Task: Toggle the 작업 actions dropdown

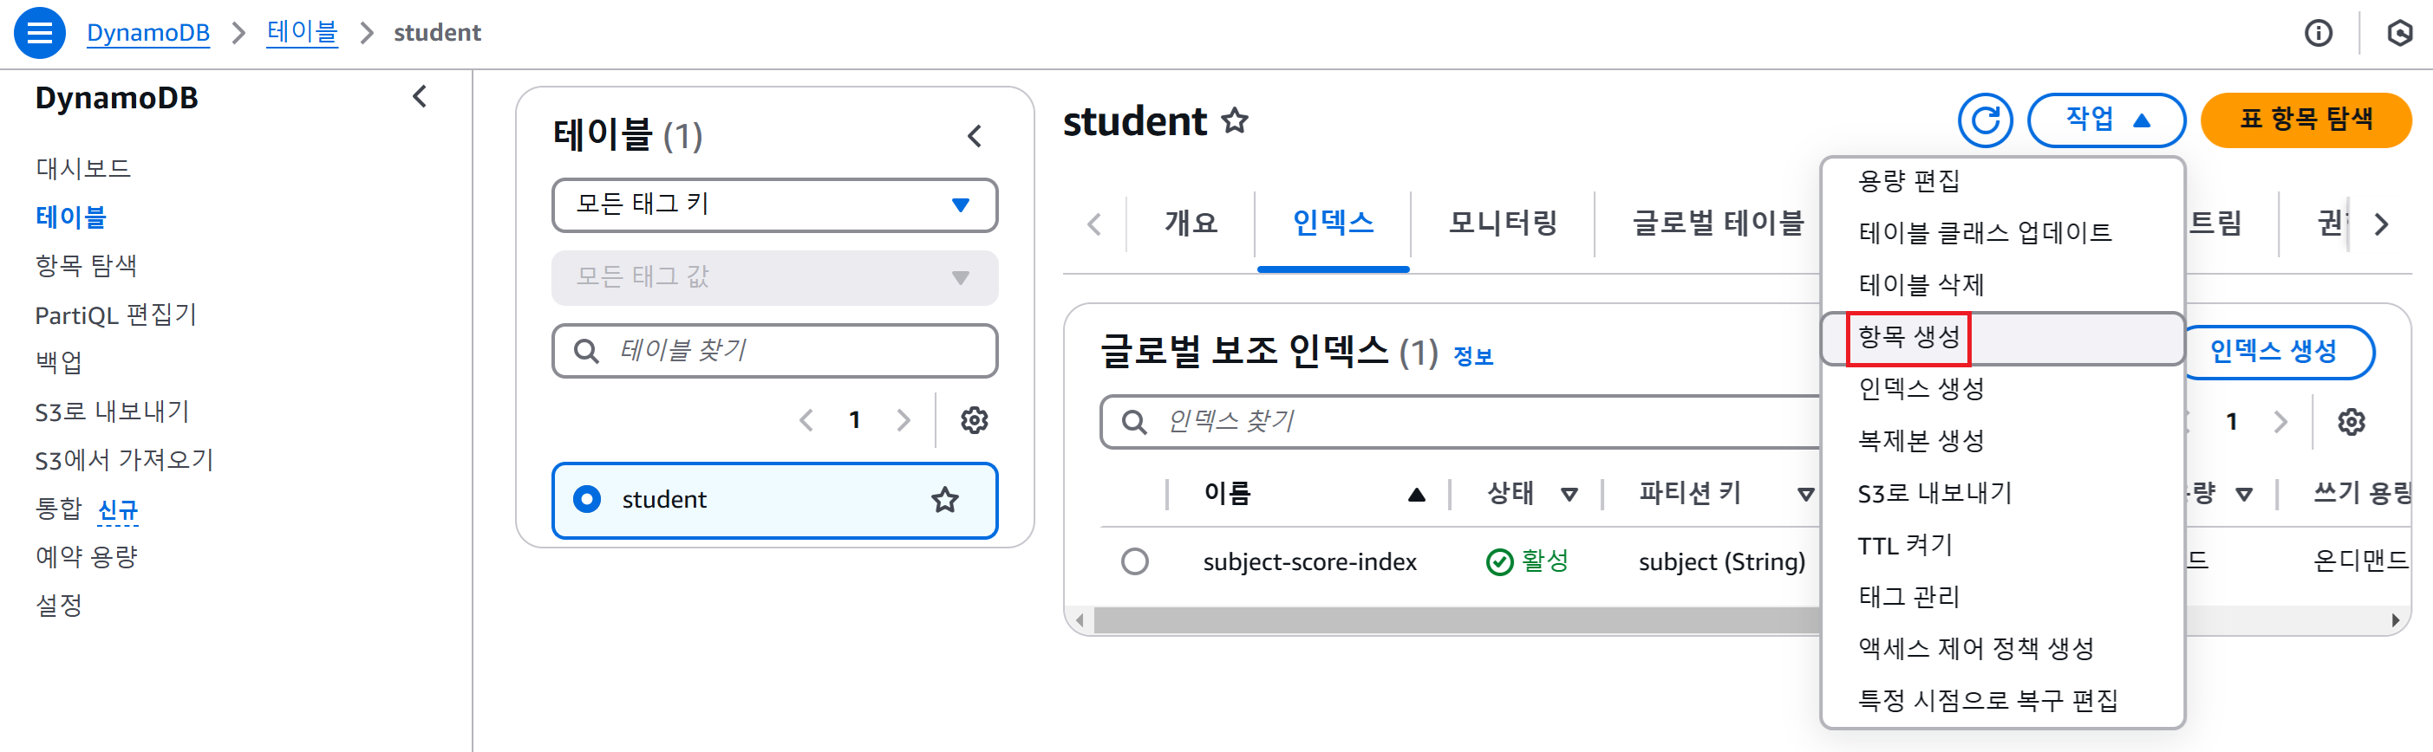Action: coord(2105,120)
